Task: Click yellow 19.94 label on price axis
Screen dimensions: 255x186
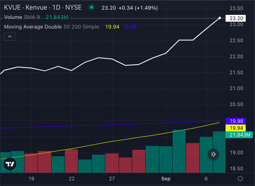Action: pos(236,128)
